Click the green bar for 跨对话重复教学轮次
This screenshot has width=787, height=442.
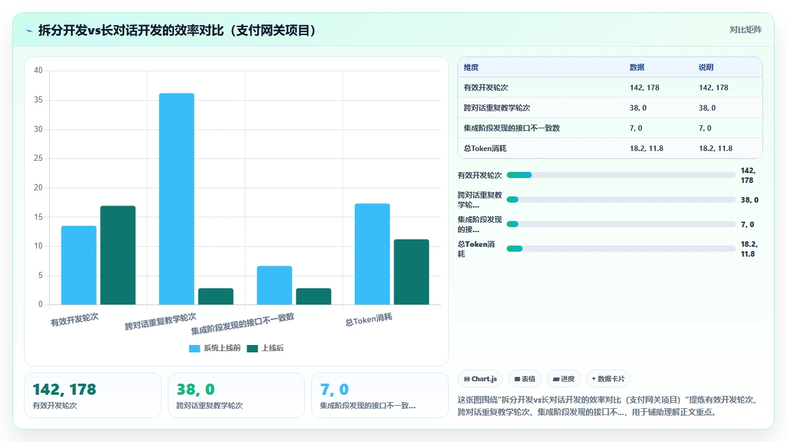pyautogui.click(x=216, y=297)
